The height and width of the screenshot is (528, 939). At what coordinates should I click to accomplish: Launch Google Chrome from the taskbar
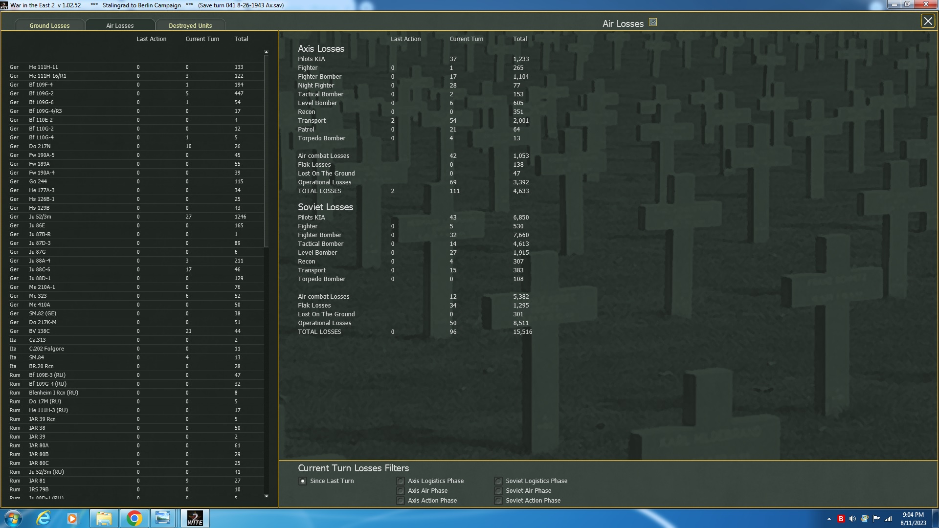coord(134,518)
